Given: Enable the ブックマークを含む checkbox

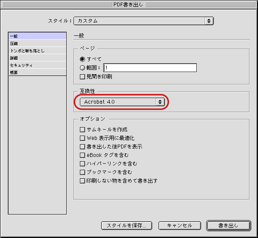Looking at the screenshot, I should [x=82, y=172].
